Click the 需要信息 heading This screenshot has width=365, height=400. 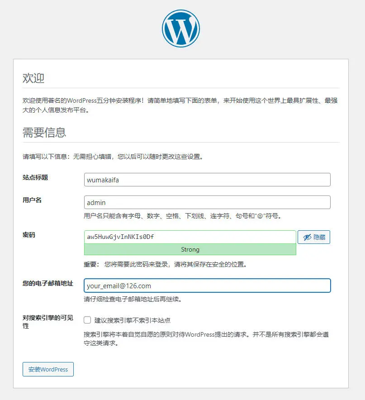point(44,133)
